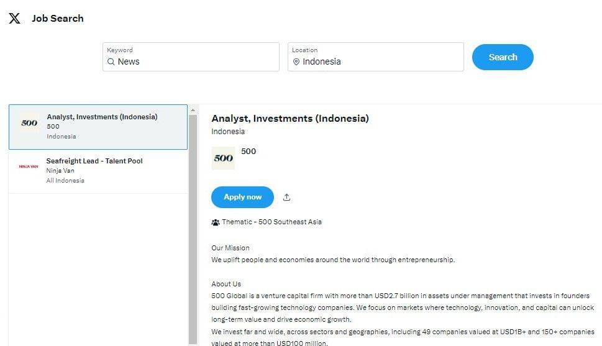Click the X logo in the header

14,18
